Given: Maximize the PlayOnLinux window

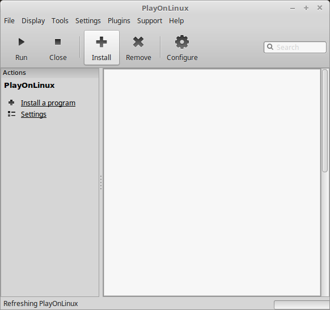Looking at the screenshot, I should pyautogui.click(x=306, y=8).
